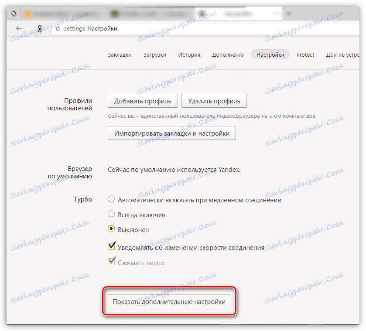This screenshot has height=331, width=366.
Task: Click the Профили пользователей label
Action: pos(69,104)
